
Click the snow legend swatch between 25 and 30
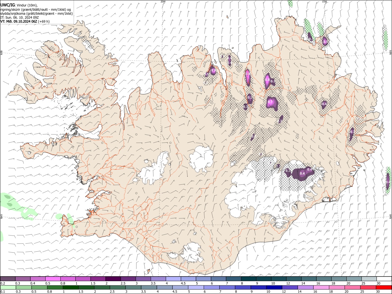(x=369, y=279)
